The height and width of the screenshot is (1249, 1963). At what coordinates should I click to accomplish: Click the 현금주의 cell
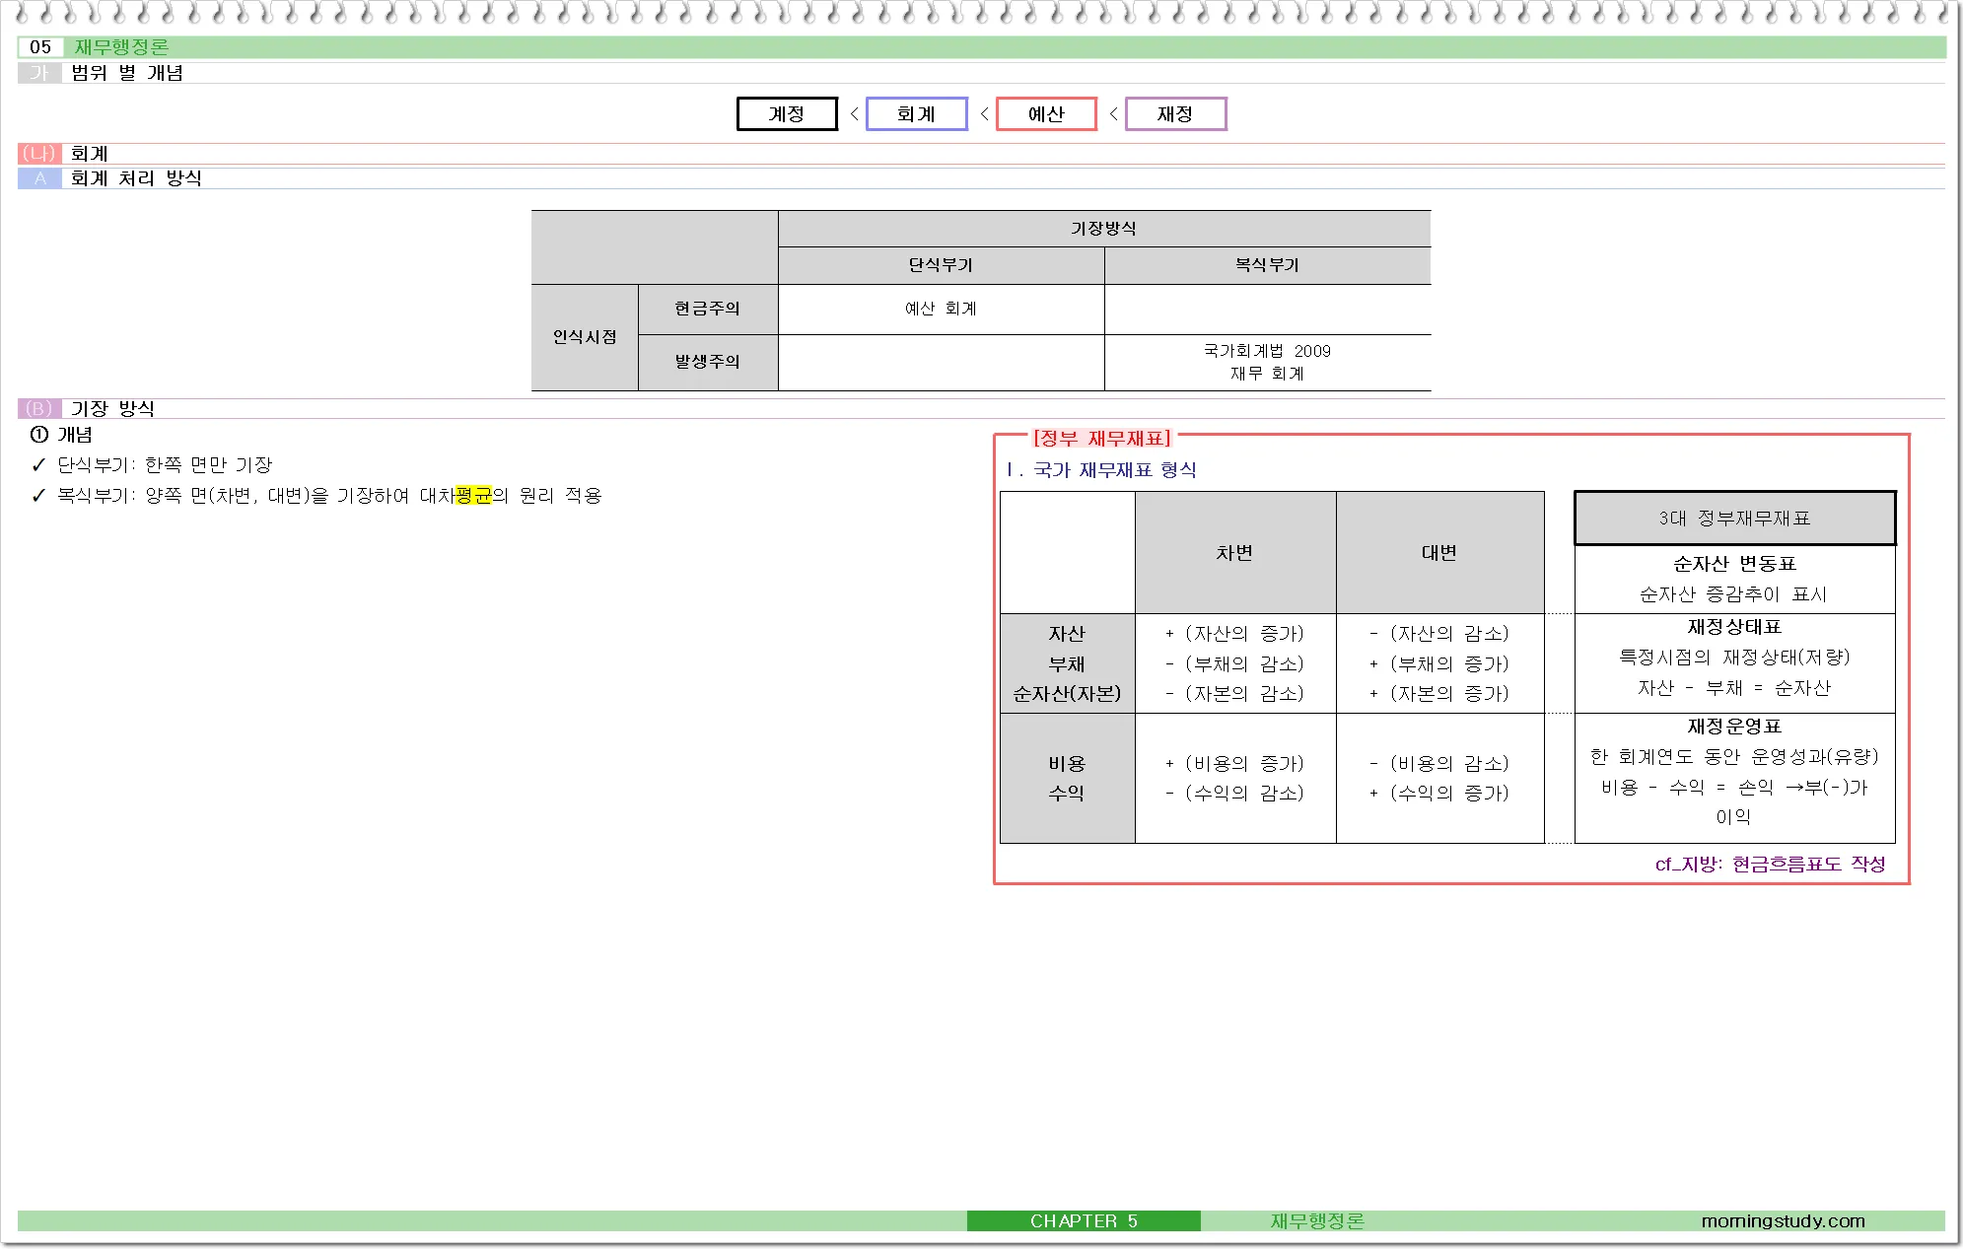[707, 309]
